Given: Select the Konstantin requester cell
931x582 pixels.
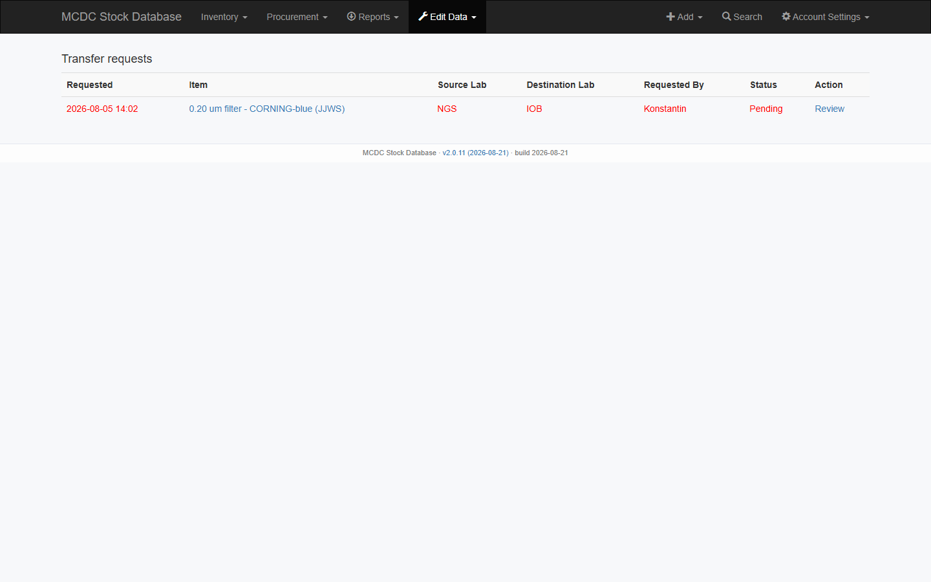Looking at the screenshot, I should [665, 109].
